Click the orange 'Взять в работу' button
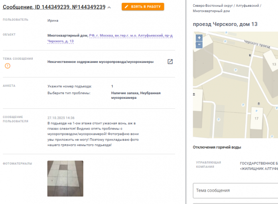The width and height of the screenshot is (278, 204). click(143, 7)
